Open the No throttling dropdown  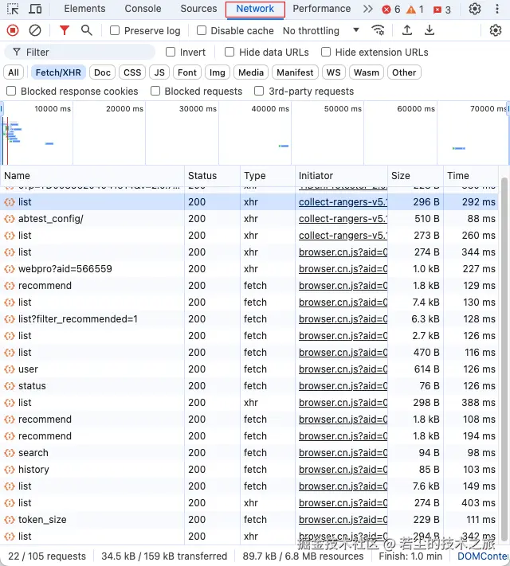320,30
